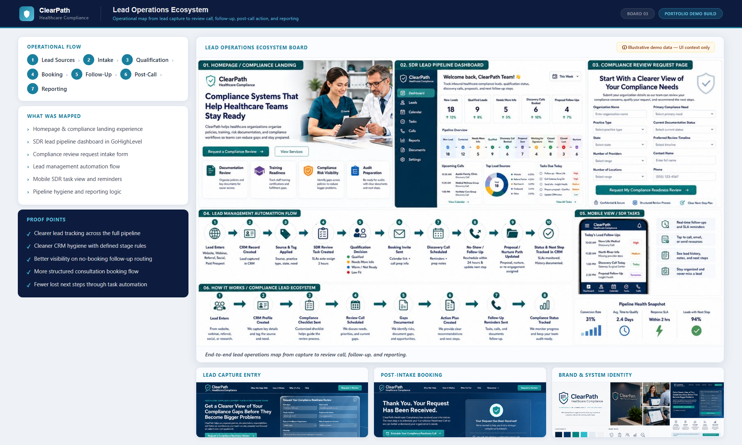
Task: Open the Select timeline dropdown
Action: (x=684, y=145)
